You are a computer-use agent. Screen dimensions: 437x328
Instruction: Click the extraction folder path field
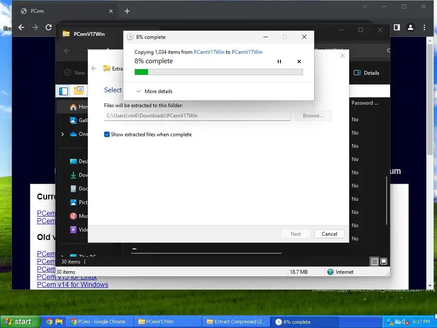(x=197, y=116)
